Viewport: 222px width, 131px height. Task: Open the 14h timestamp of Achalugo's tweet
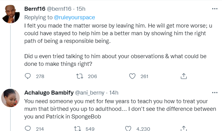(114, 93)
